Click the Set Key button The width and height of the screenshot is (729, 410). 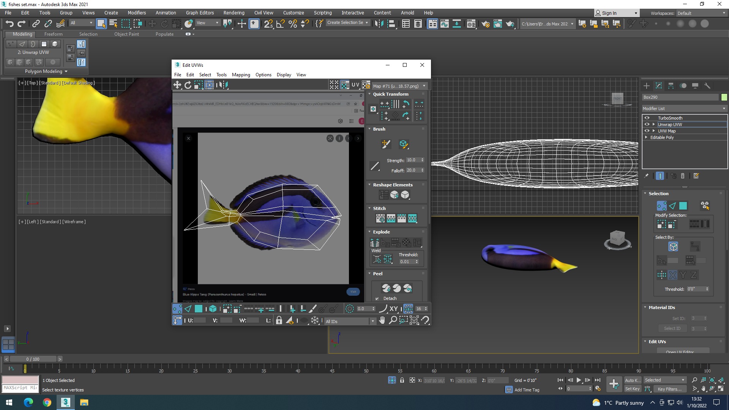(x=632, y=389)
